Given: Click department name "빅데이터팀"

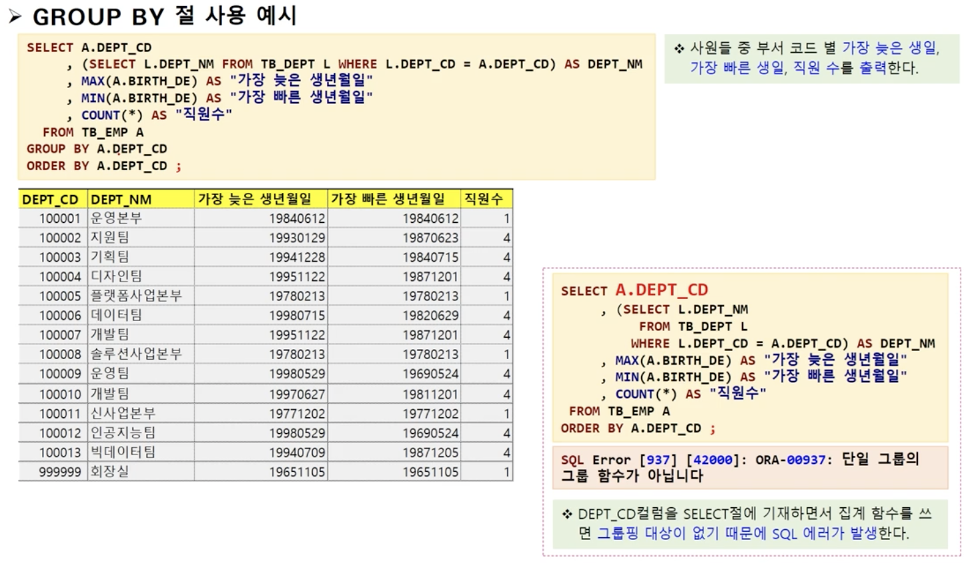Looking at the screenshot, I should [123, 452].
